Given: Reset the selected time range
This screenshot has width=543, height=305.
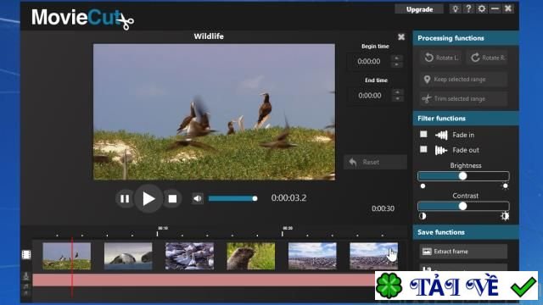Looking at the screenshot, I should [375, 162].
